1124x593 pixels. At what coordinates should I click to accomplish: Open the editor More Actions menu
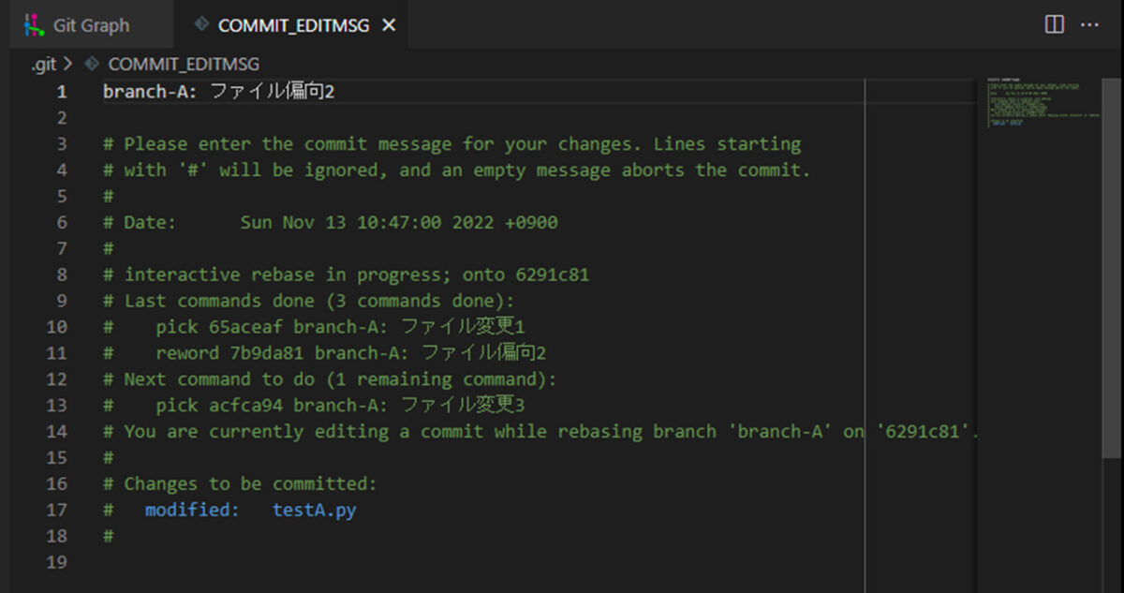pyautogui.click(x=1090, y=24)
